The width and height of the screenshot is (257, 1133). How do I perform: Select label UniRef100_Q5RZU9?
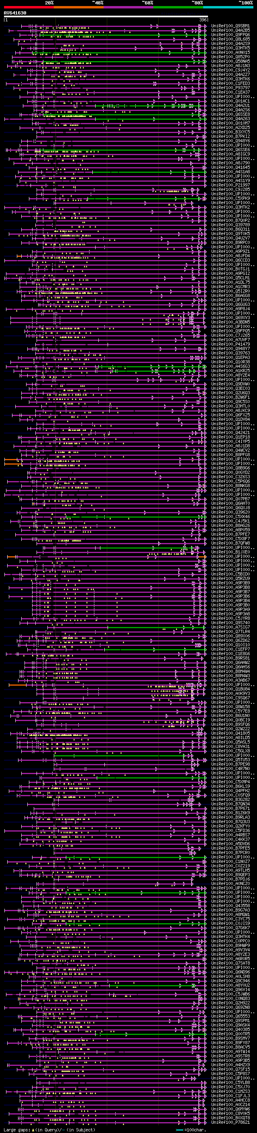pyautogui.click(x=230, y=578)
